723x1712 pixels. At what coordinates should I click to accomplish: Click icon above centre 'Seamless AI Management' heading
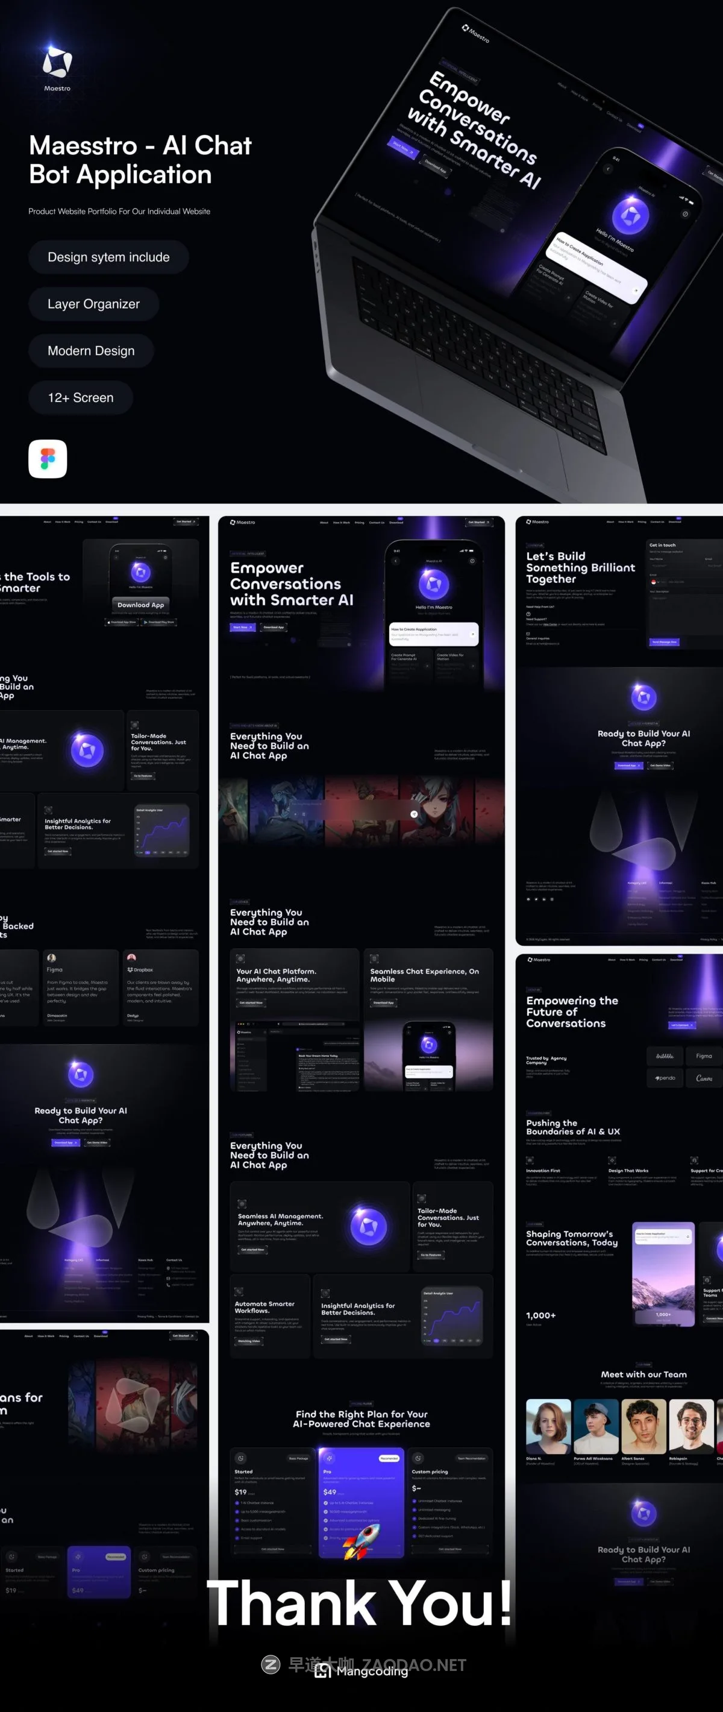tap(242, 1204)
